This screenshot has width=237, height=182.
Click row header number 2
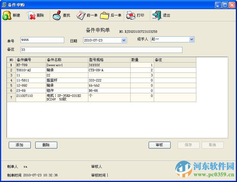tap(11, 70)
